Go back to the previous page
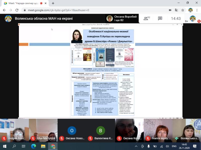The height and width of the screenshot is (150, 201). pyautogui.click(x=4, y=10)
